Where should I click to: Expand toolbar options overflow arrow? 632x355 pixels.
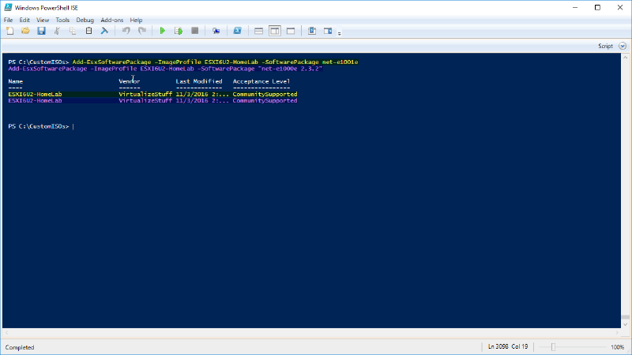340,33
